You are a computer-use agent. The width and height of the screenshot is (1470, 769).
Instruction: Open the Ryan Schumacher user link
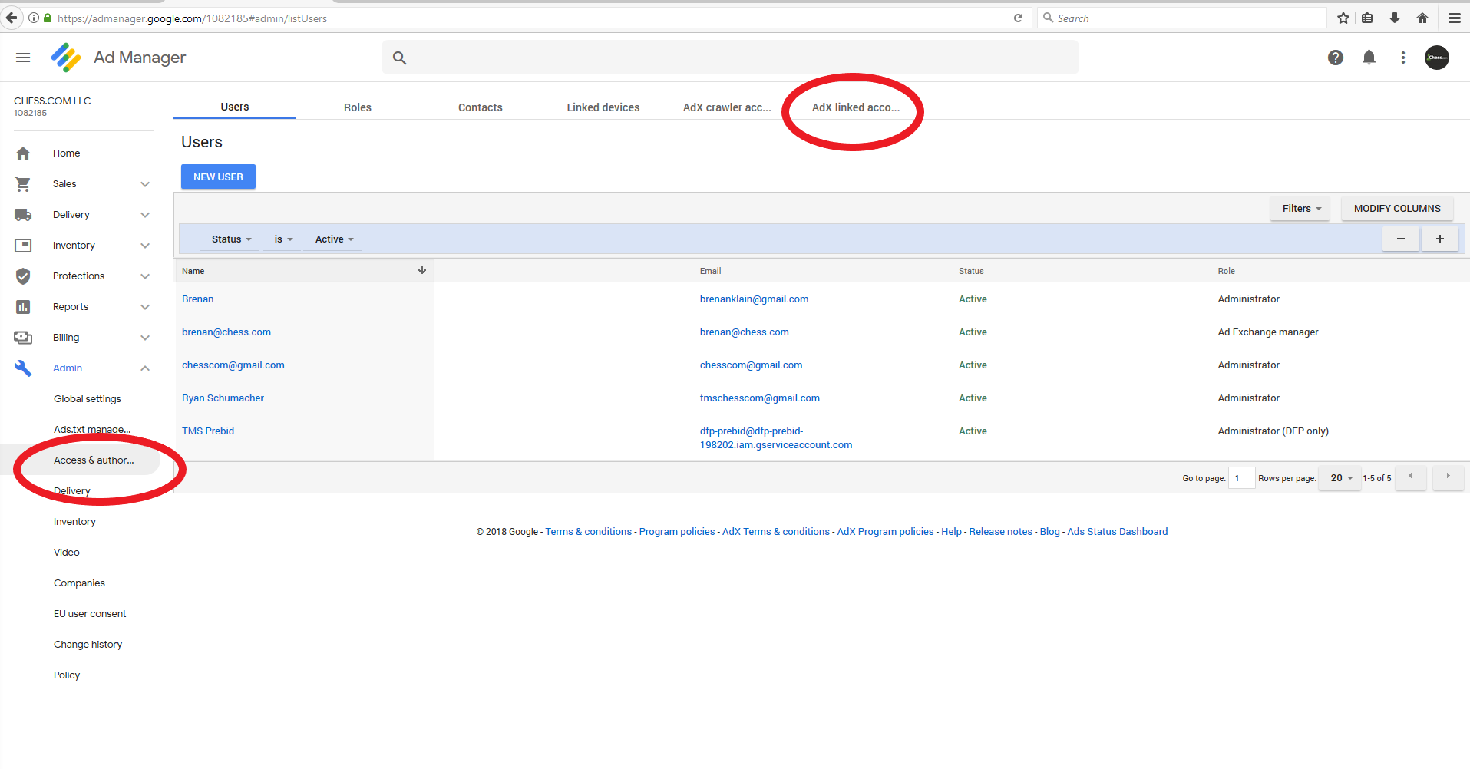pos(223,398)
